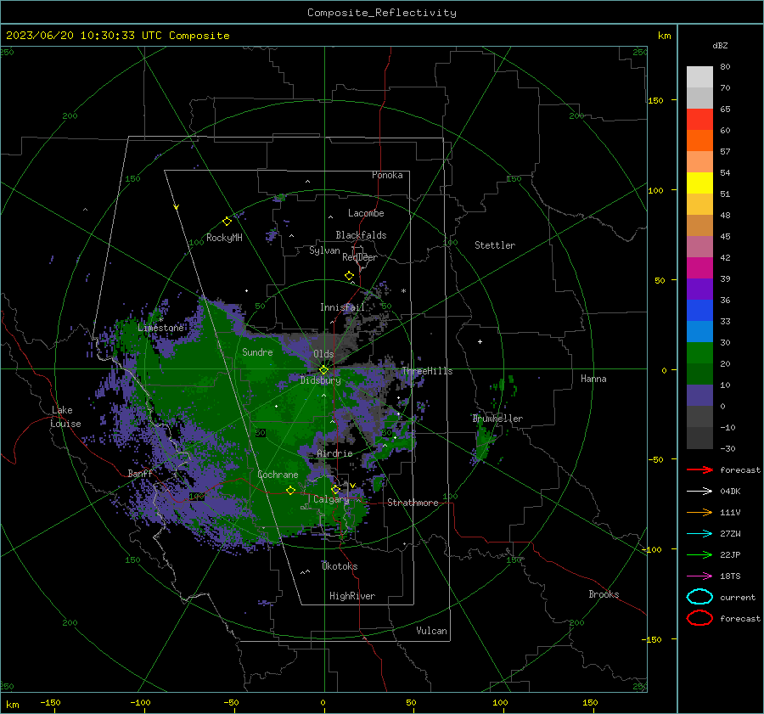Click the dBZ scale heading
Screen dimensions: 764x714
(720, 45)
